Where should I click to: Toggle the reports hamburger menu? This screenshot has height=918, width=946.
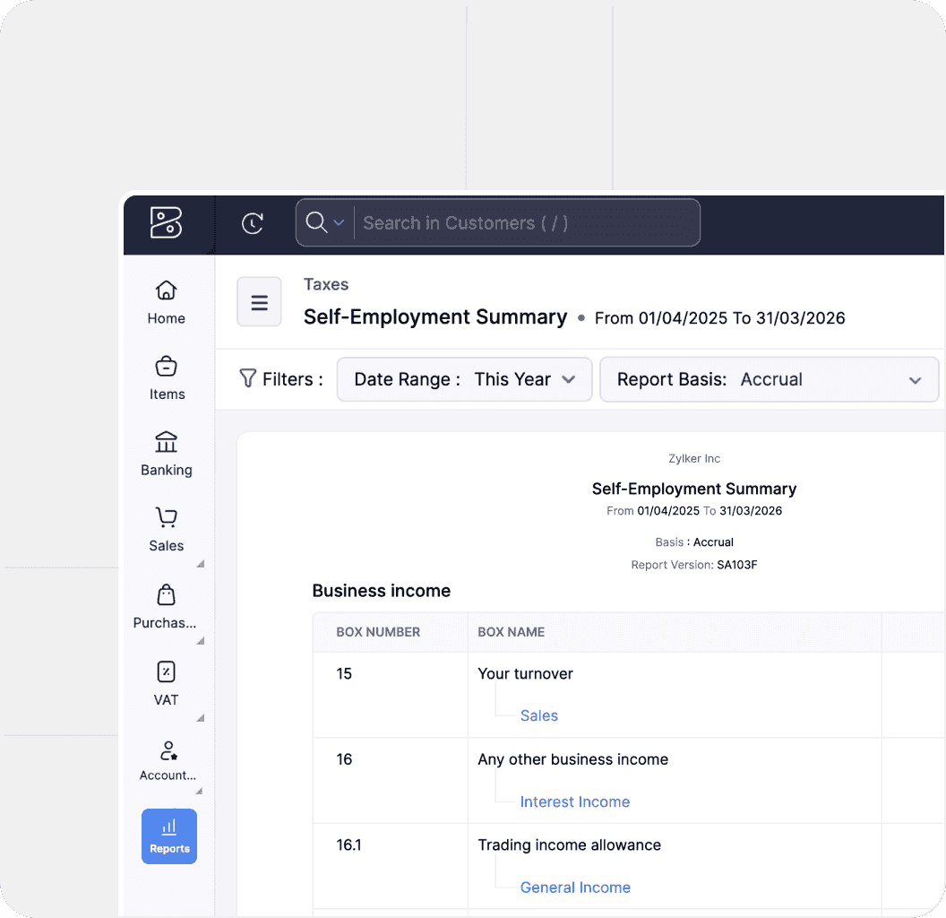click(x=259, y=302)
